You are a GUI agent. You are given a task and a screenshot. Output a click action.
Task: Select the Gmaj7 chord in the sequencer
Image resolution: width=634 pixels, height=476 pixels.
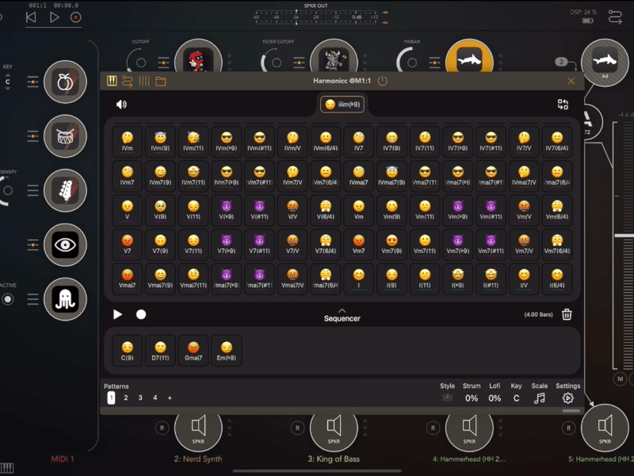click(193, 350)
